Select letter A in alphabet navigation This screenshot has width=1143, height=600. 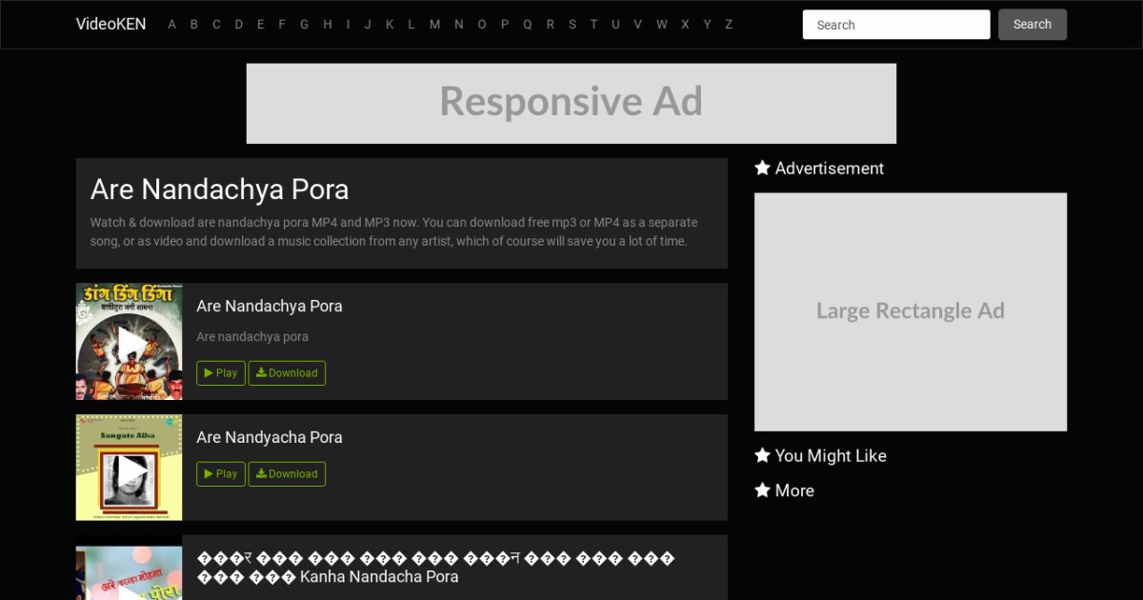[172, 25]
